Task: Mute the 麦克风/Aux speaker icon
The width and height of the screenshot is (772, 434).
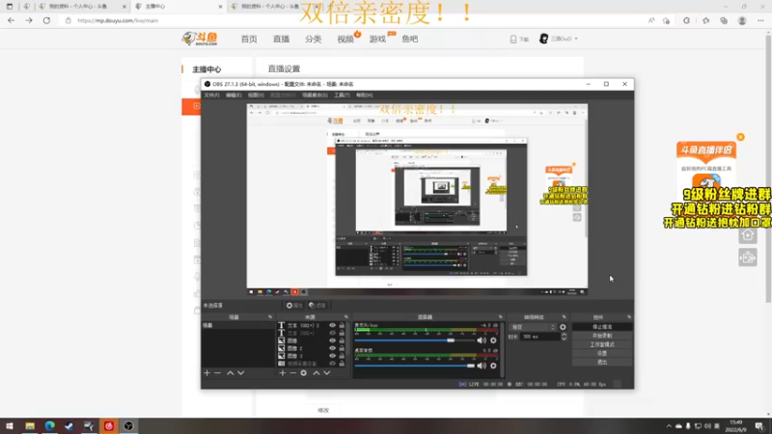Action: tap(482, 340)
